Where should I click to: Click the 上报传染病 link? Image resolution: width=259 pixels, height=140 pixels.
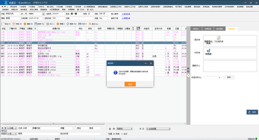point(126,14)
